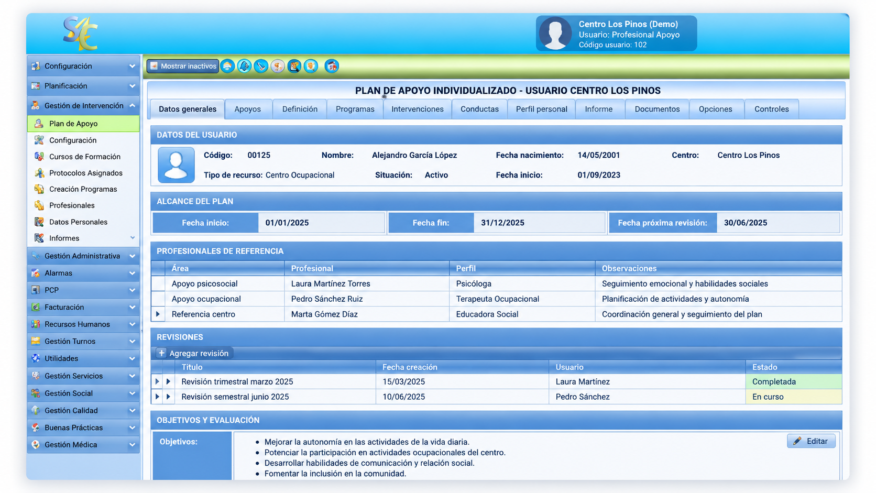This screenshot has height=493, width=876.
Task: Open the Documentos tab
Action: pos(657,109)
